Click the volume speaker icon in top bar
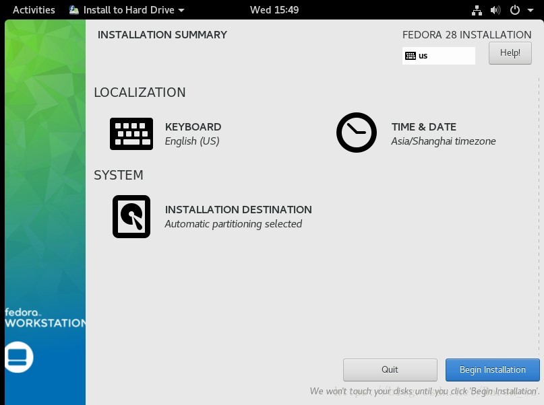The height and width of the screenshot is (405, 544). coord(495,10)
